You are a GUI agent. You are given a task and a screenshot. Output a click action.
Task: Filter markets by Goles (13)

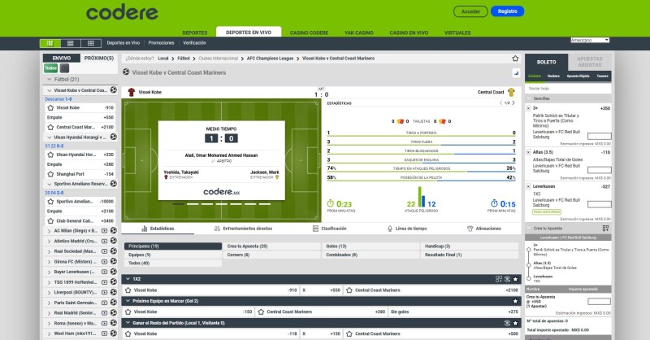point(371,246)
